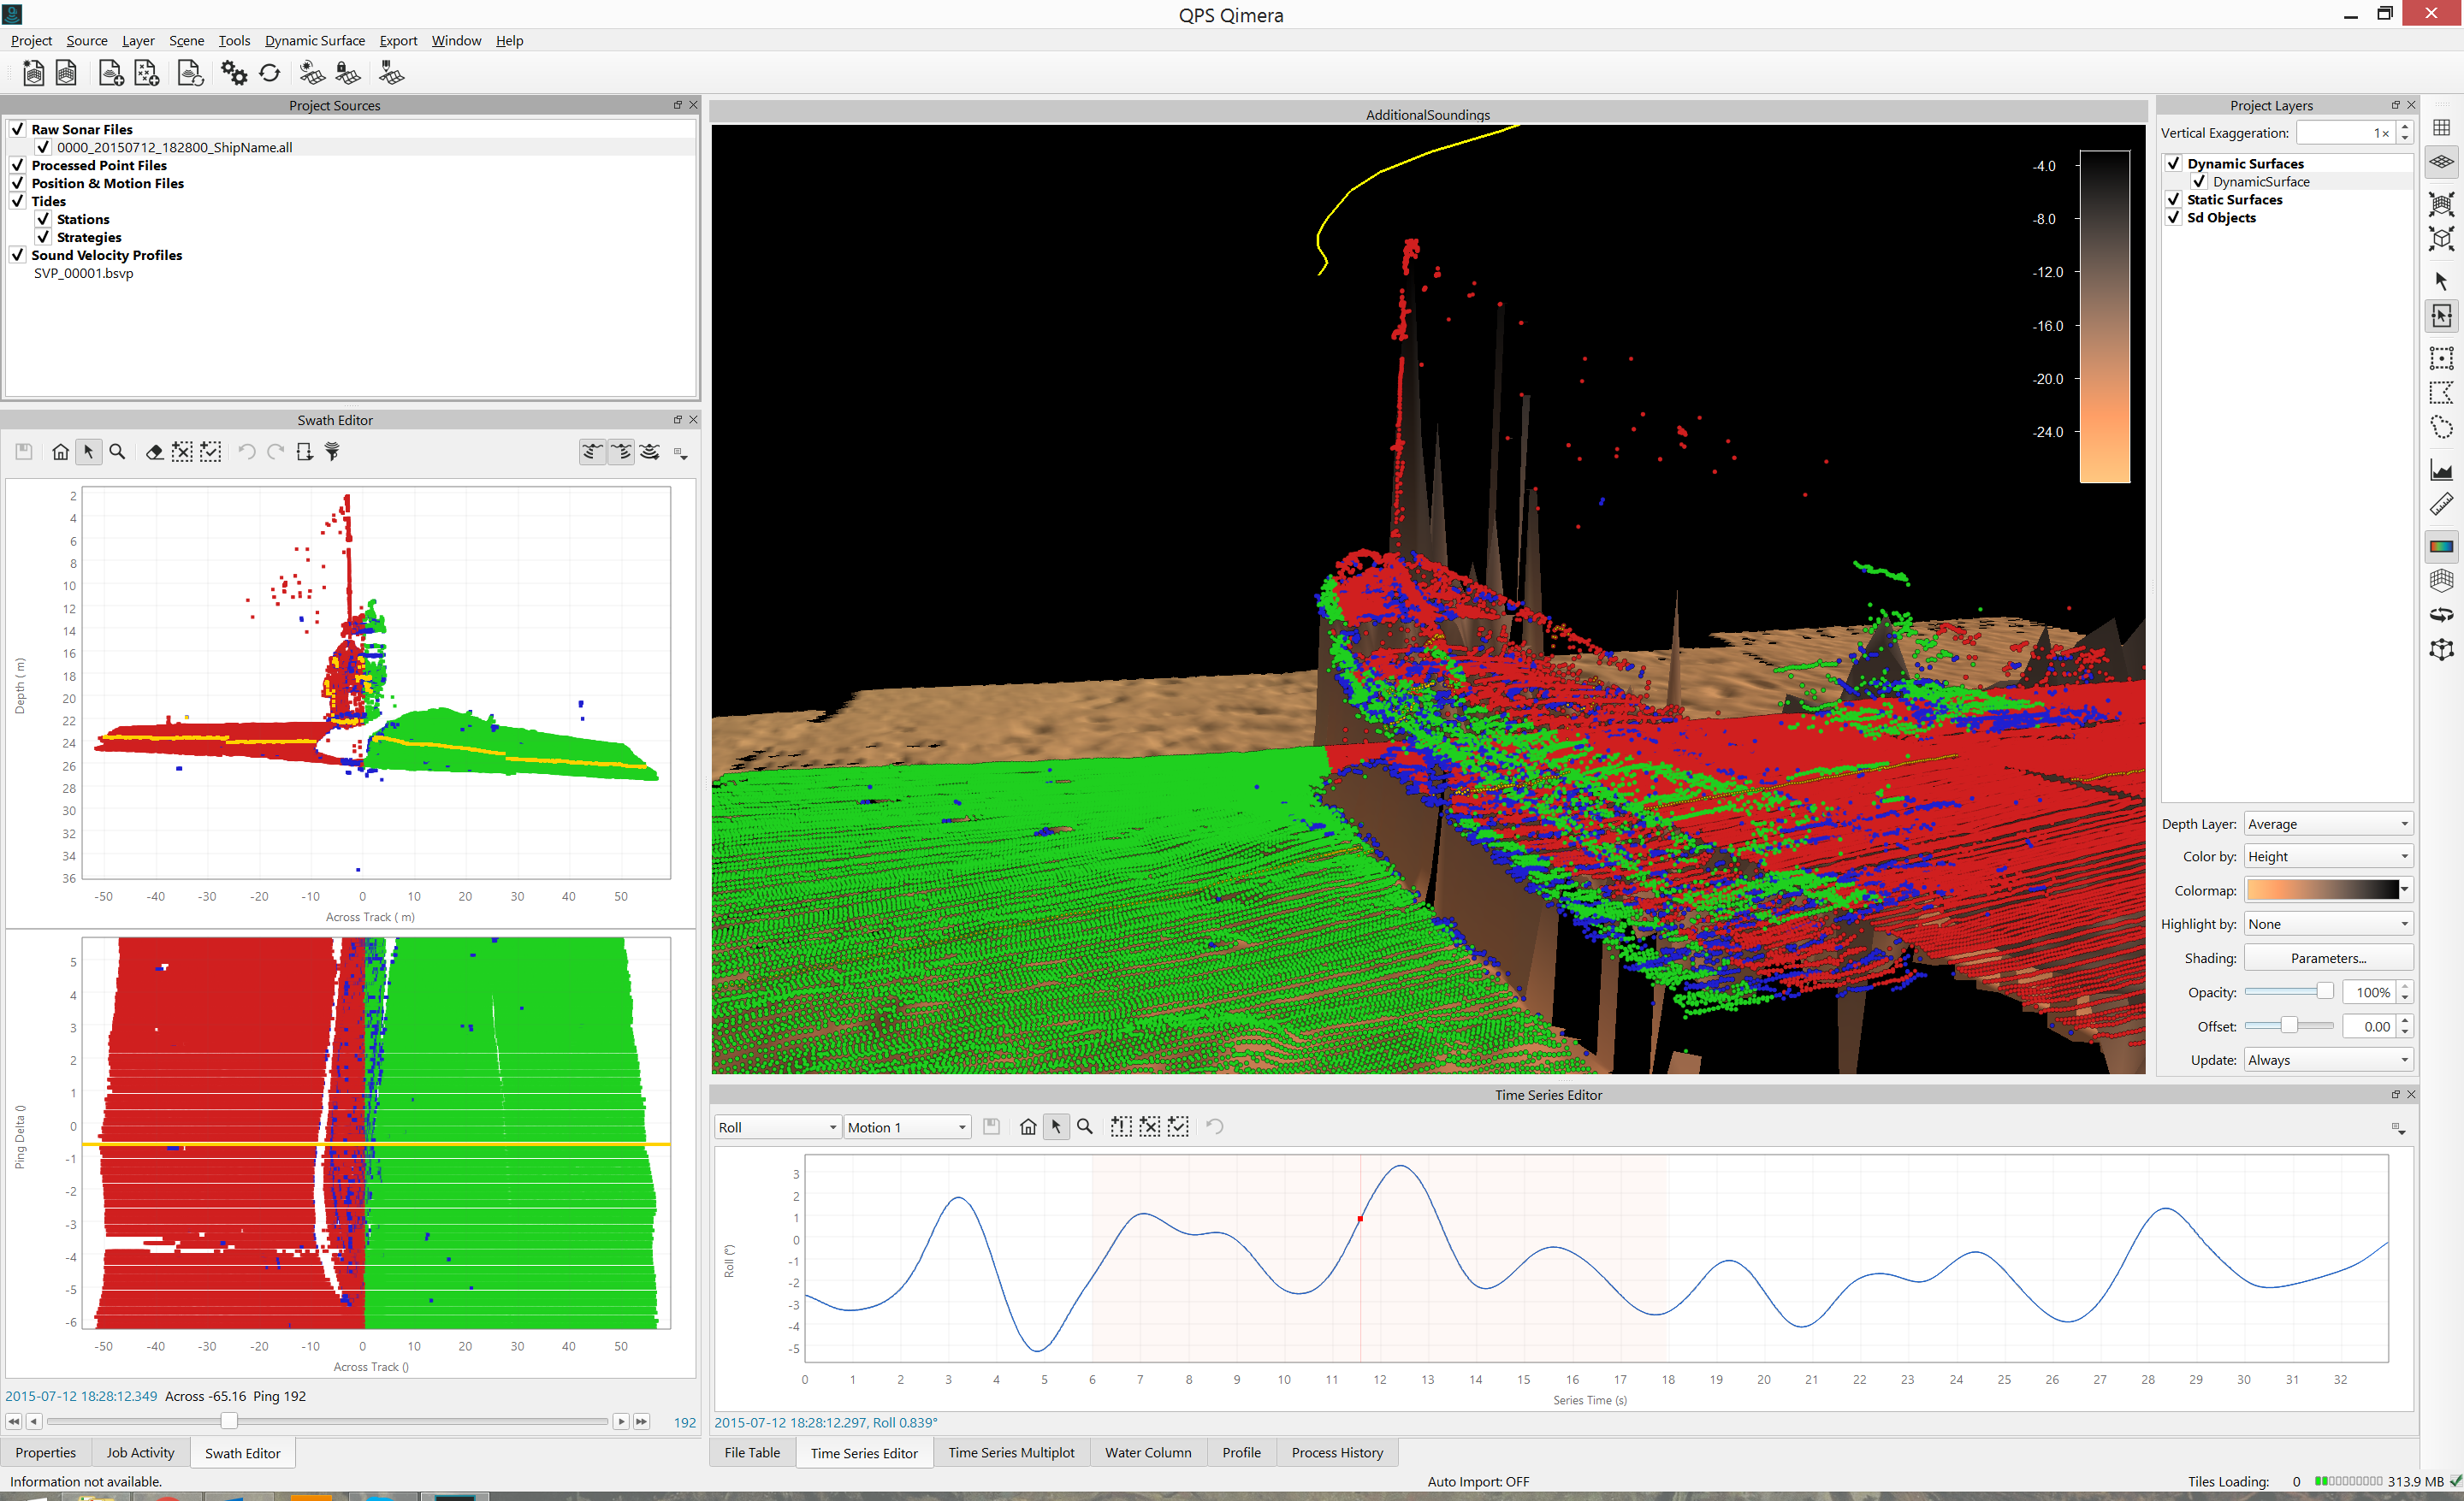Click the Opacity slider handle
2464x1501 pixels.
[2324, 991]
